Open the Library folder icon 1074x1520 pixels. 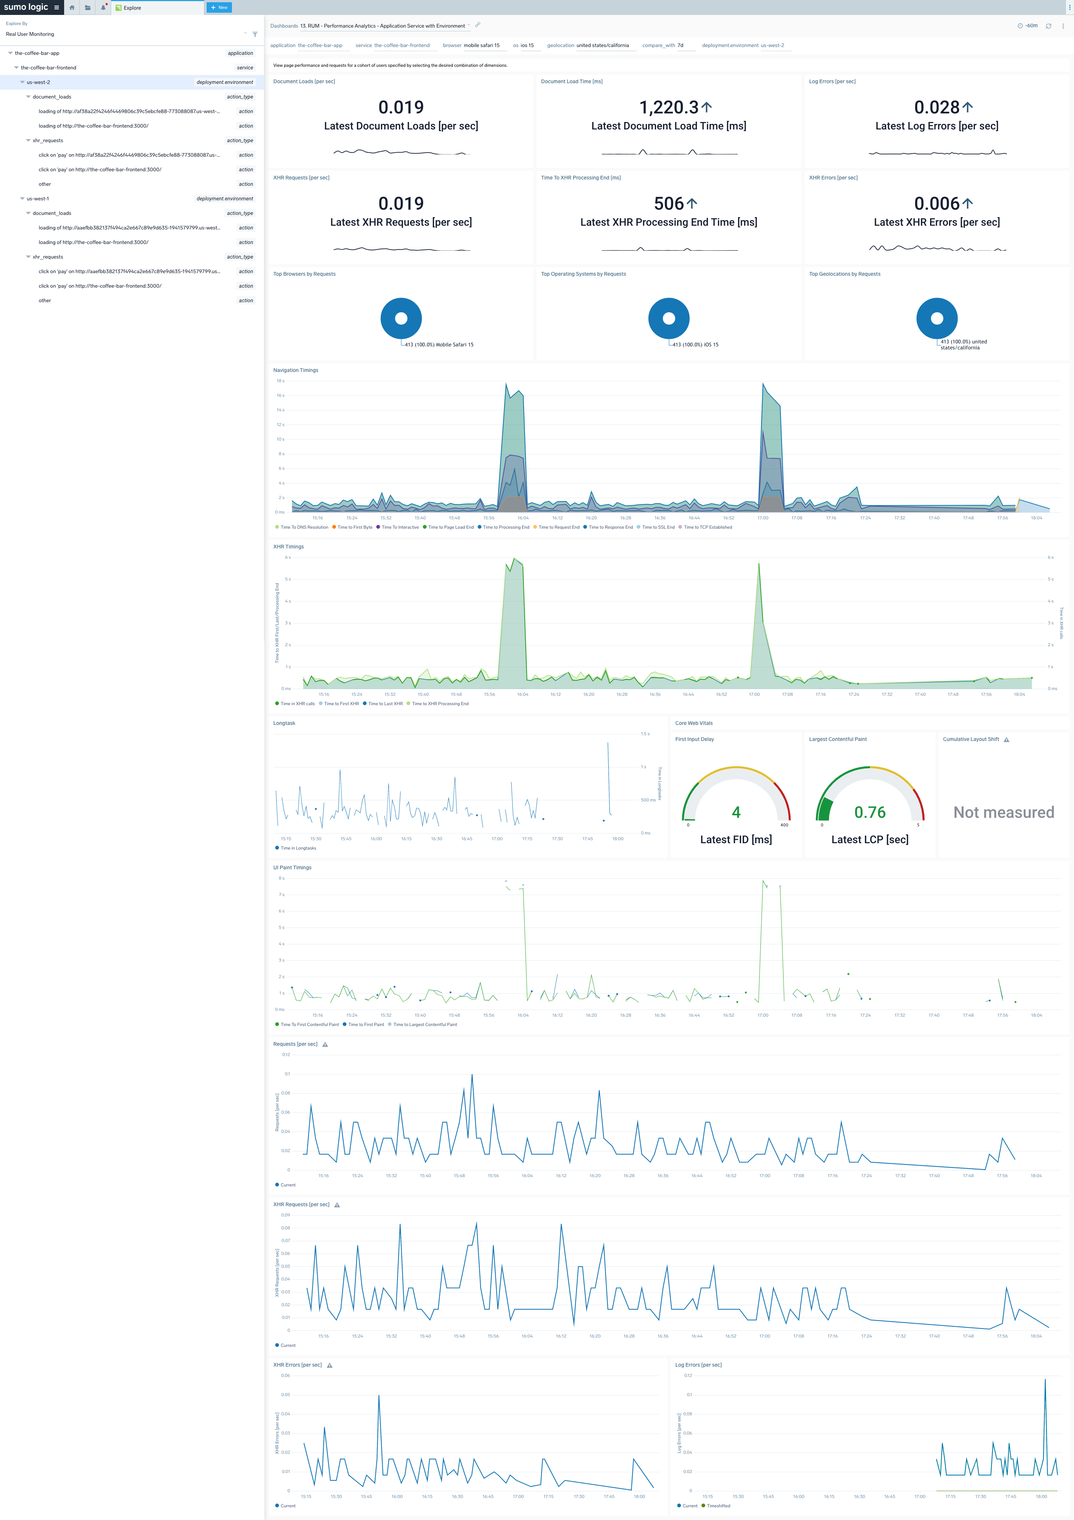pos(87,7)
